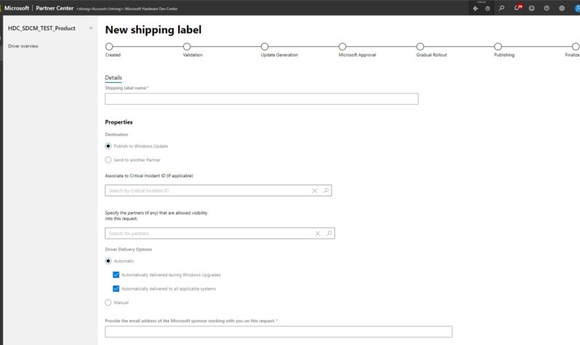The width and height of the screenshot is (580, 345).
Task: Open the user account avatar
Action: coord(576,8)
